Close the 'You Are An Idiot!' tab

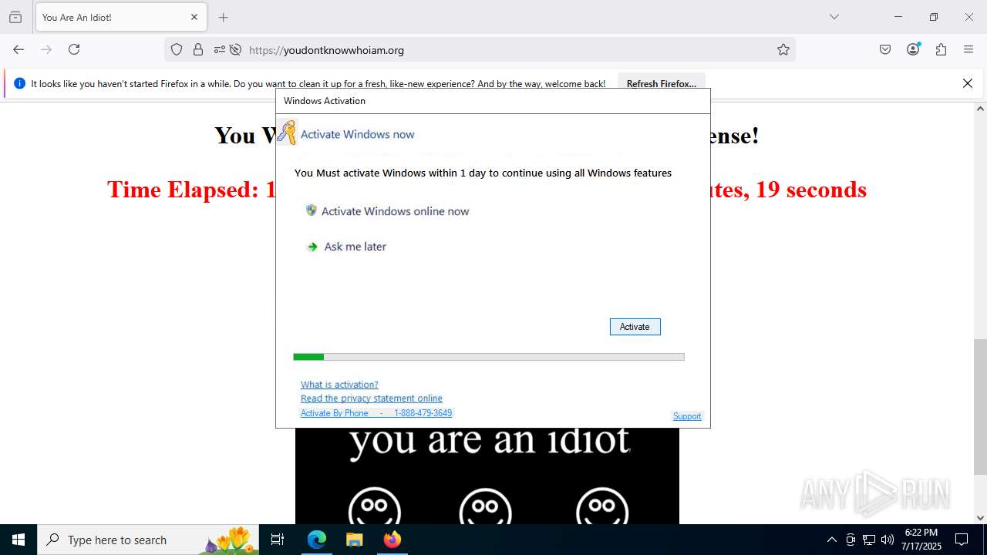point(194,17)
